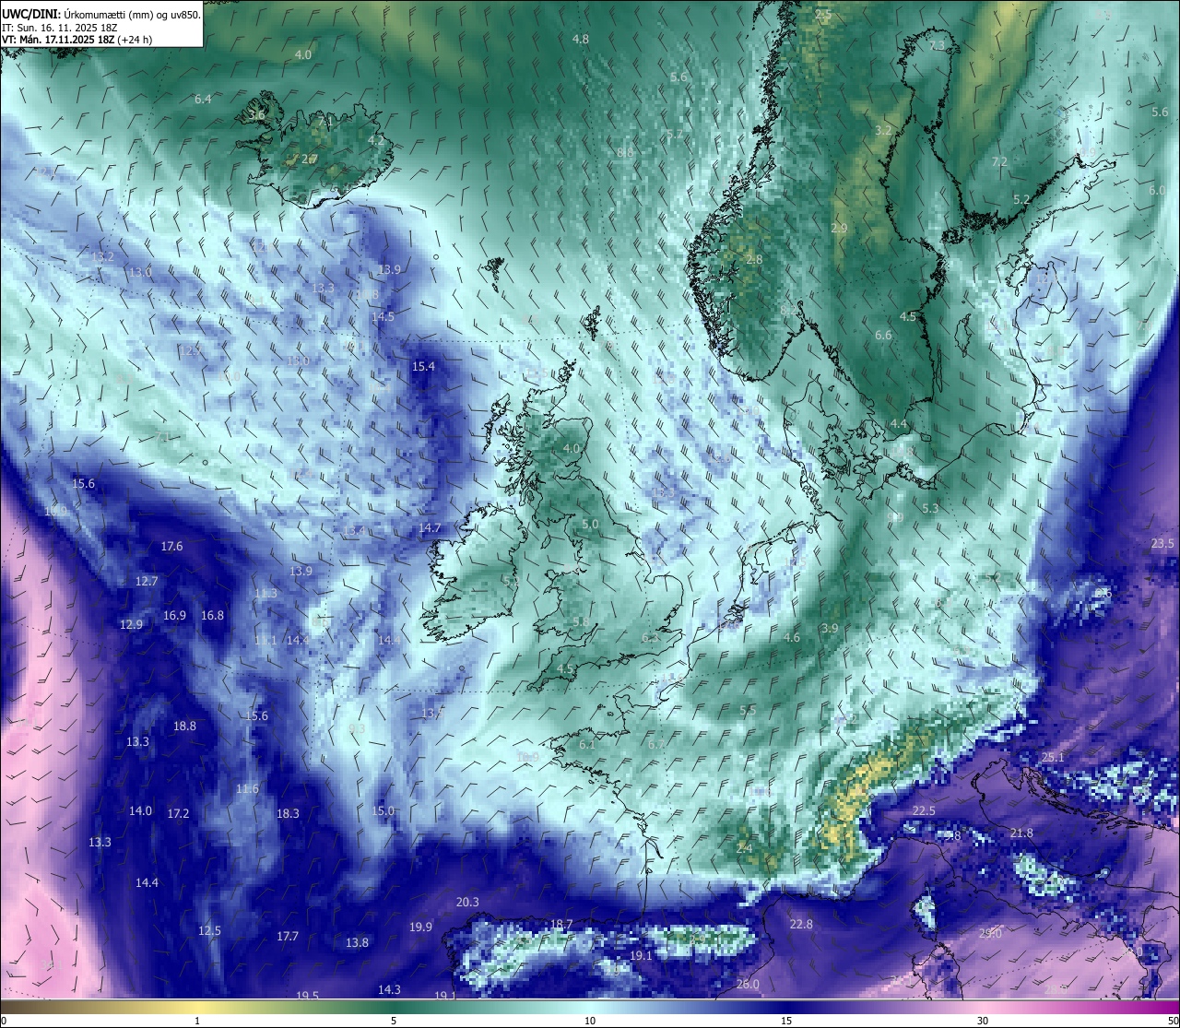The width and height of the screenshot is (1180, 1028).
Task: Click the 4.6 value over the Netherlands
Action: click(791, 637)
